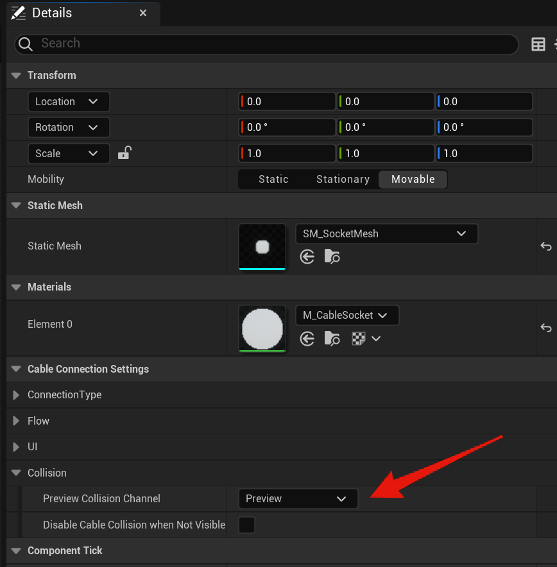This screenshot has width=557, height=567.
Task: Click the Static Mesh use-selected arrow icon
Action: [x=307, y=257]
